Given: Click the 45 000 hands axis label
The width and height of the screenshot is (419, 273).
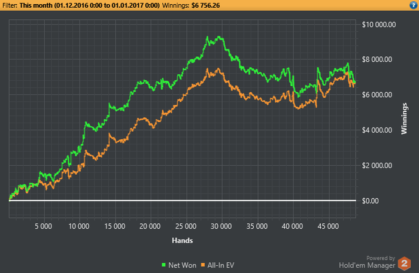Looking at the screenshot, I should [x=328, y=226].
